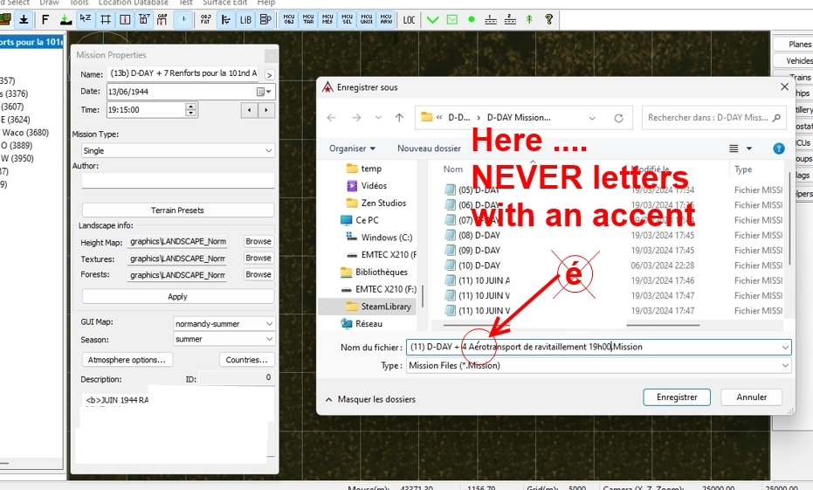Click Apply in Landscape info
813x490 pixels.
[178, 297]
